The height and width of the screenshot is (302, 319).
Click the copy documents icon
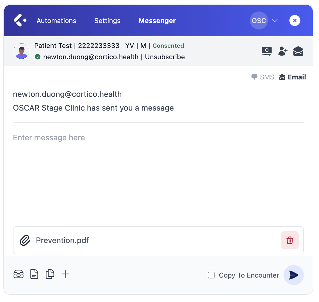pos(50,274)
